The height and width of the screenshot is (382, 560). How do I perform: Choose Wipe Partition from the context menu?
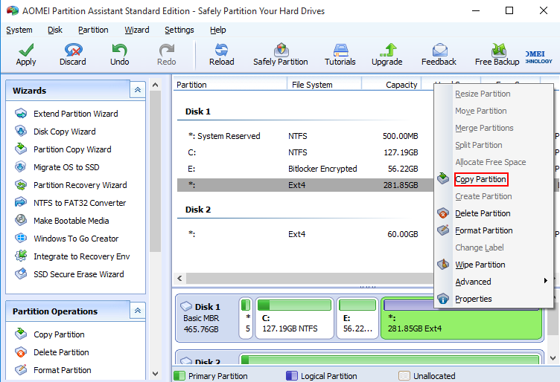coord(480,265)
